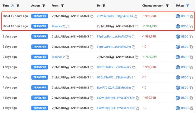Open Binance 2 link in 2 days row

58,57
